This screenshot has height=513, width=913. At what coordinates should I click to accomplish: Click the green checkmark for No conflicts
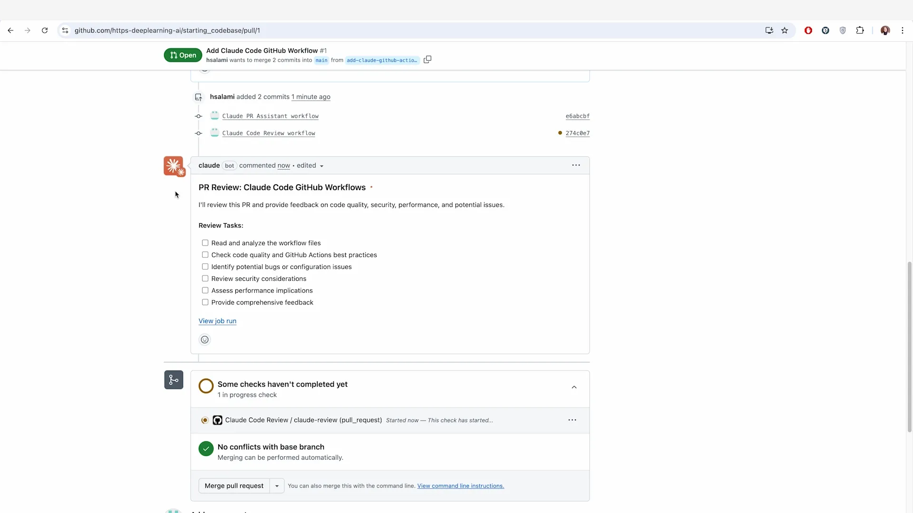click(206, 448)
